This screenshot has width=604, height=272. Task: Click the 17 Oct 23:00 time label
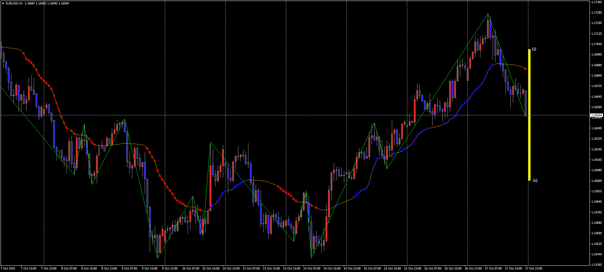tap(534, 269)
